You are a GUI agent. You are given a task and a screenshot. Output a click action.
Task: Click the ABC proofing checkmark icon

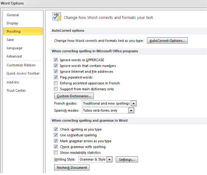[57, 17]
